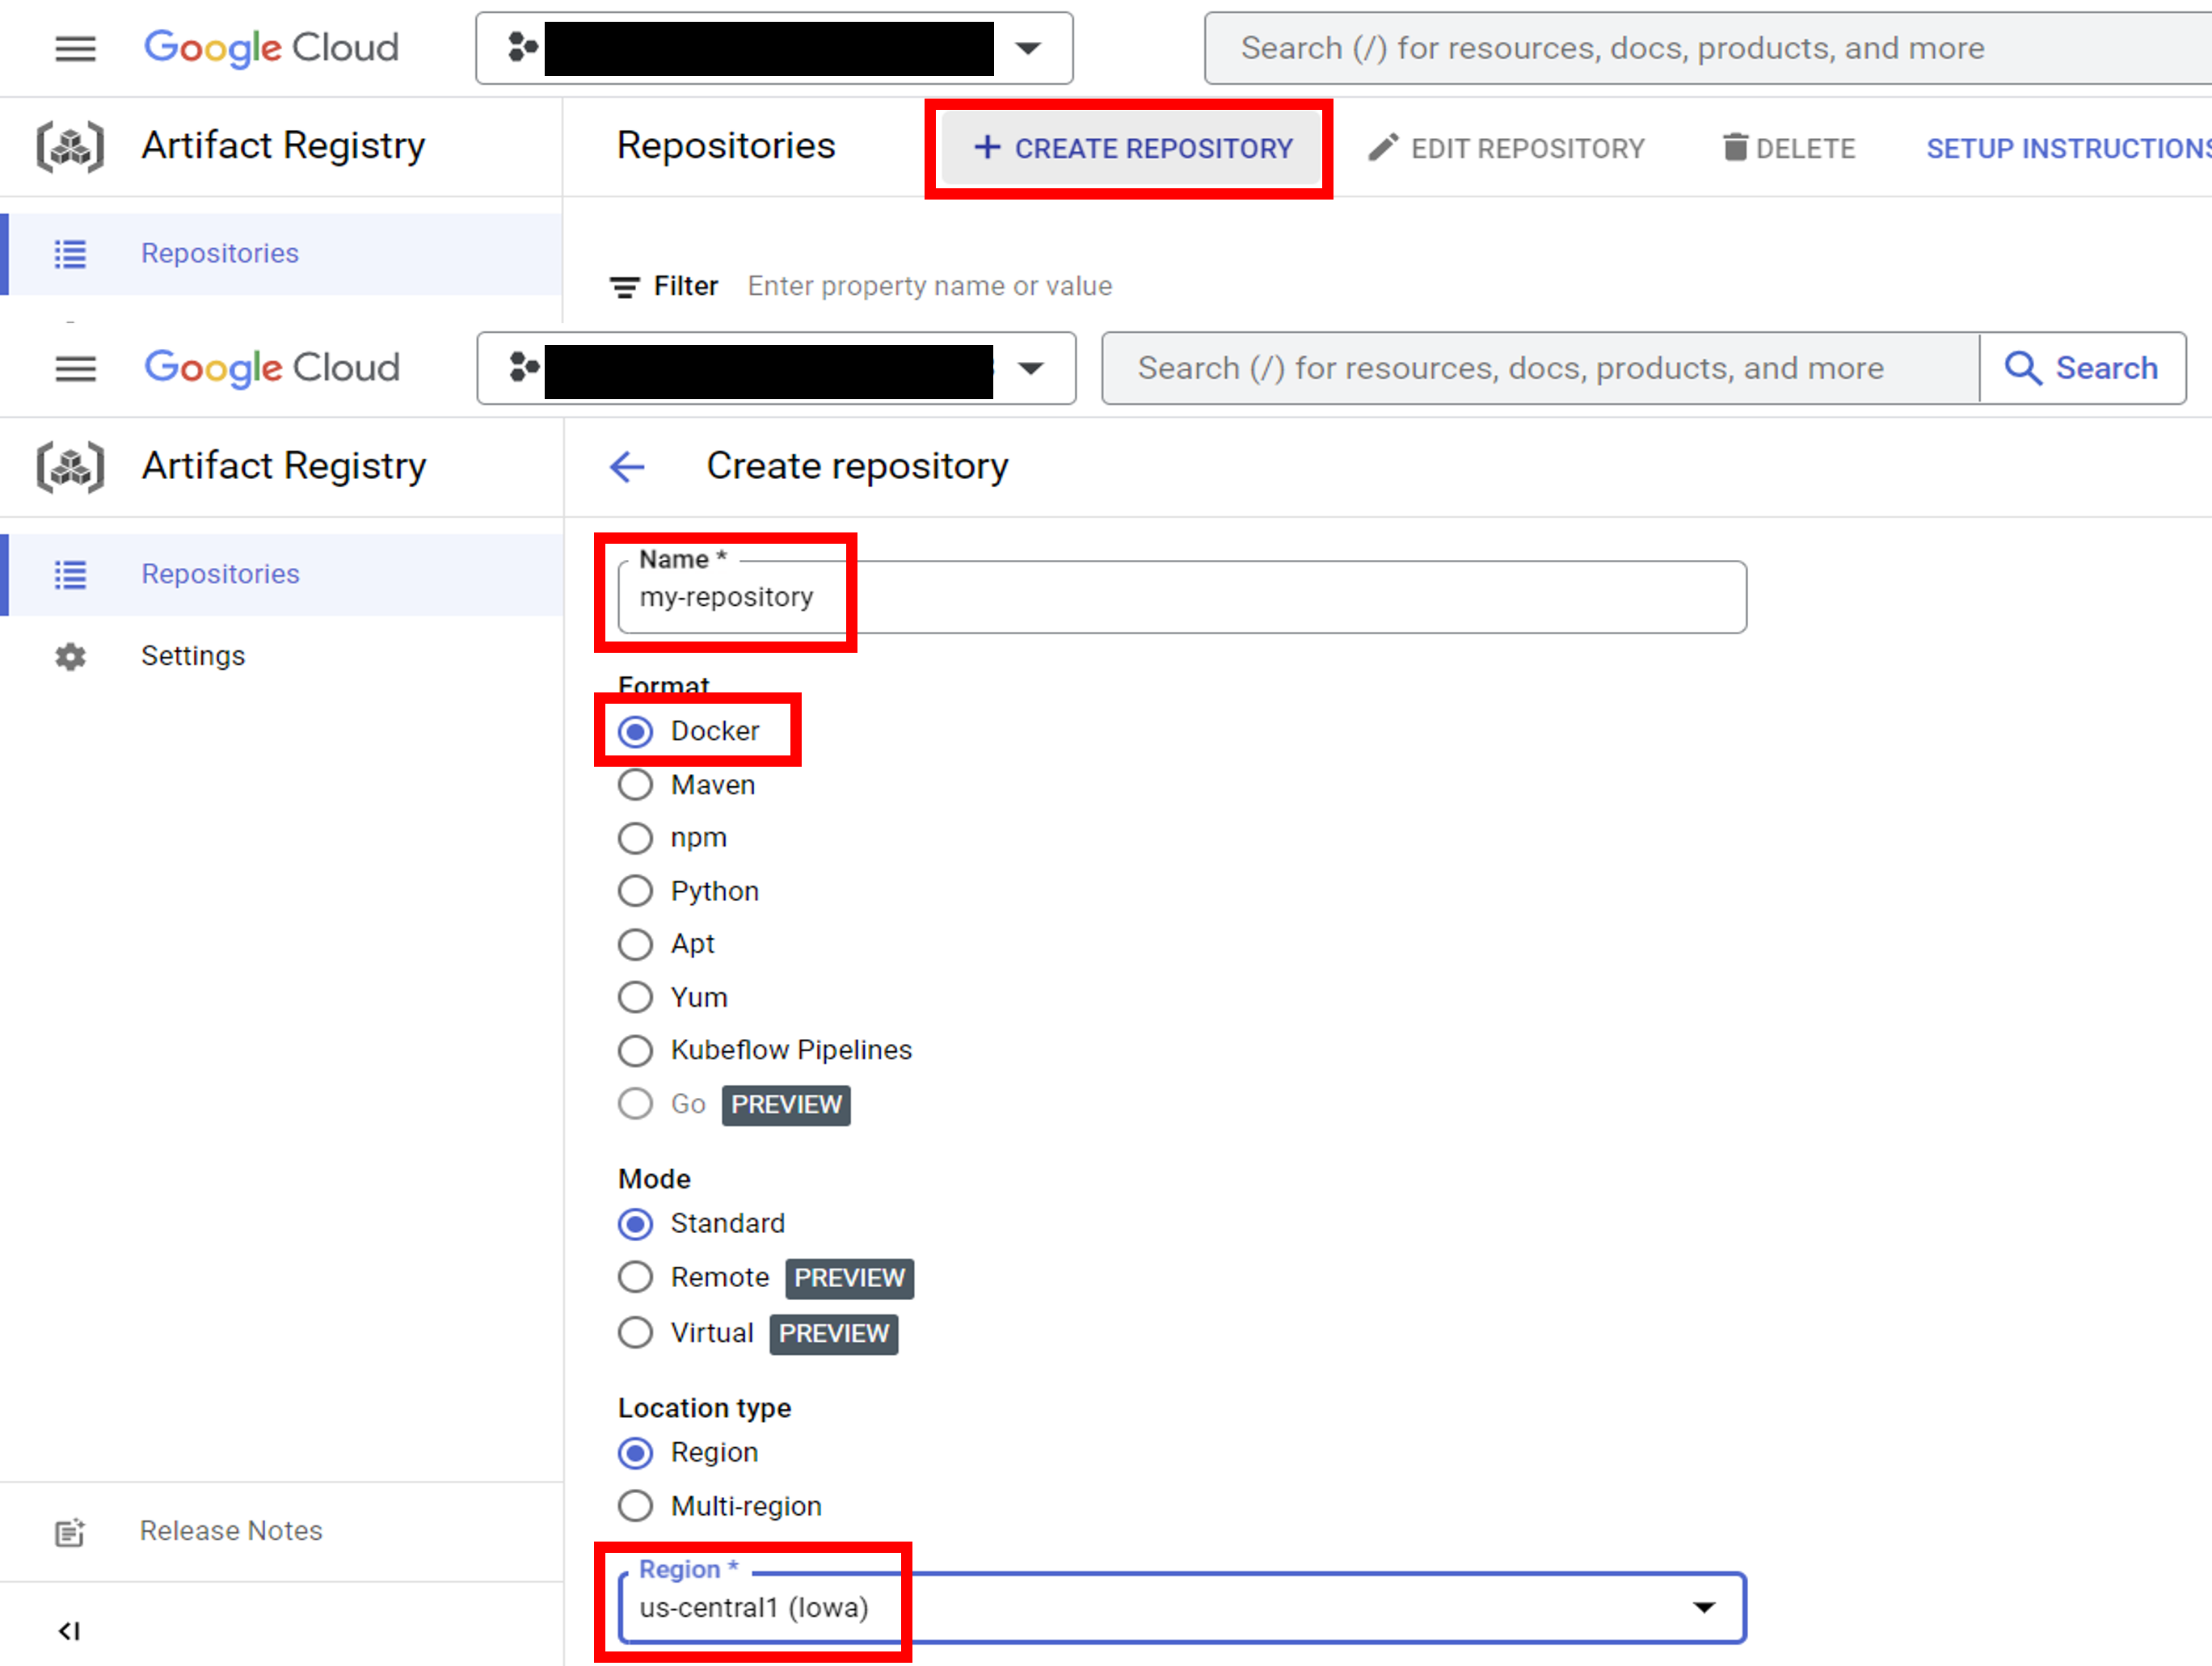
Task: Focus the lower search resources field
Action: (x=1540, y=368)
